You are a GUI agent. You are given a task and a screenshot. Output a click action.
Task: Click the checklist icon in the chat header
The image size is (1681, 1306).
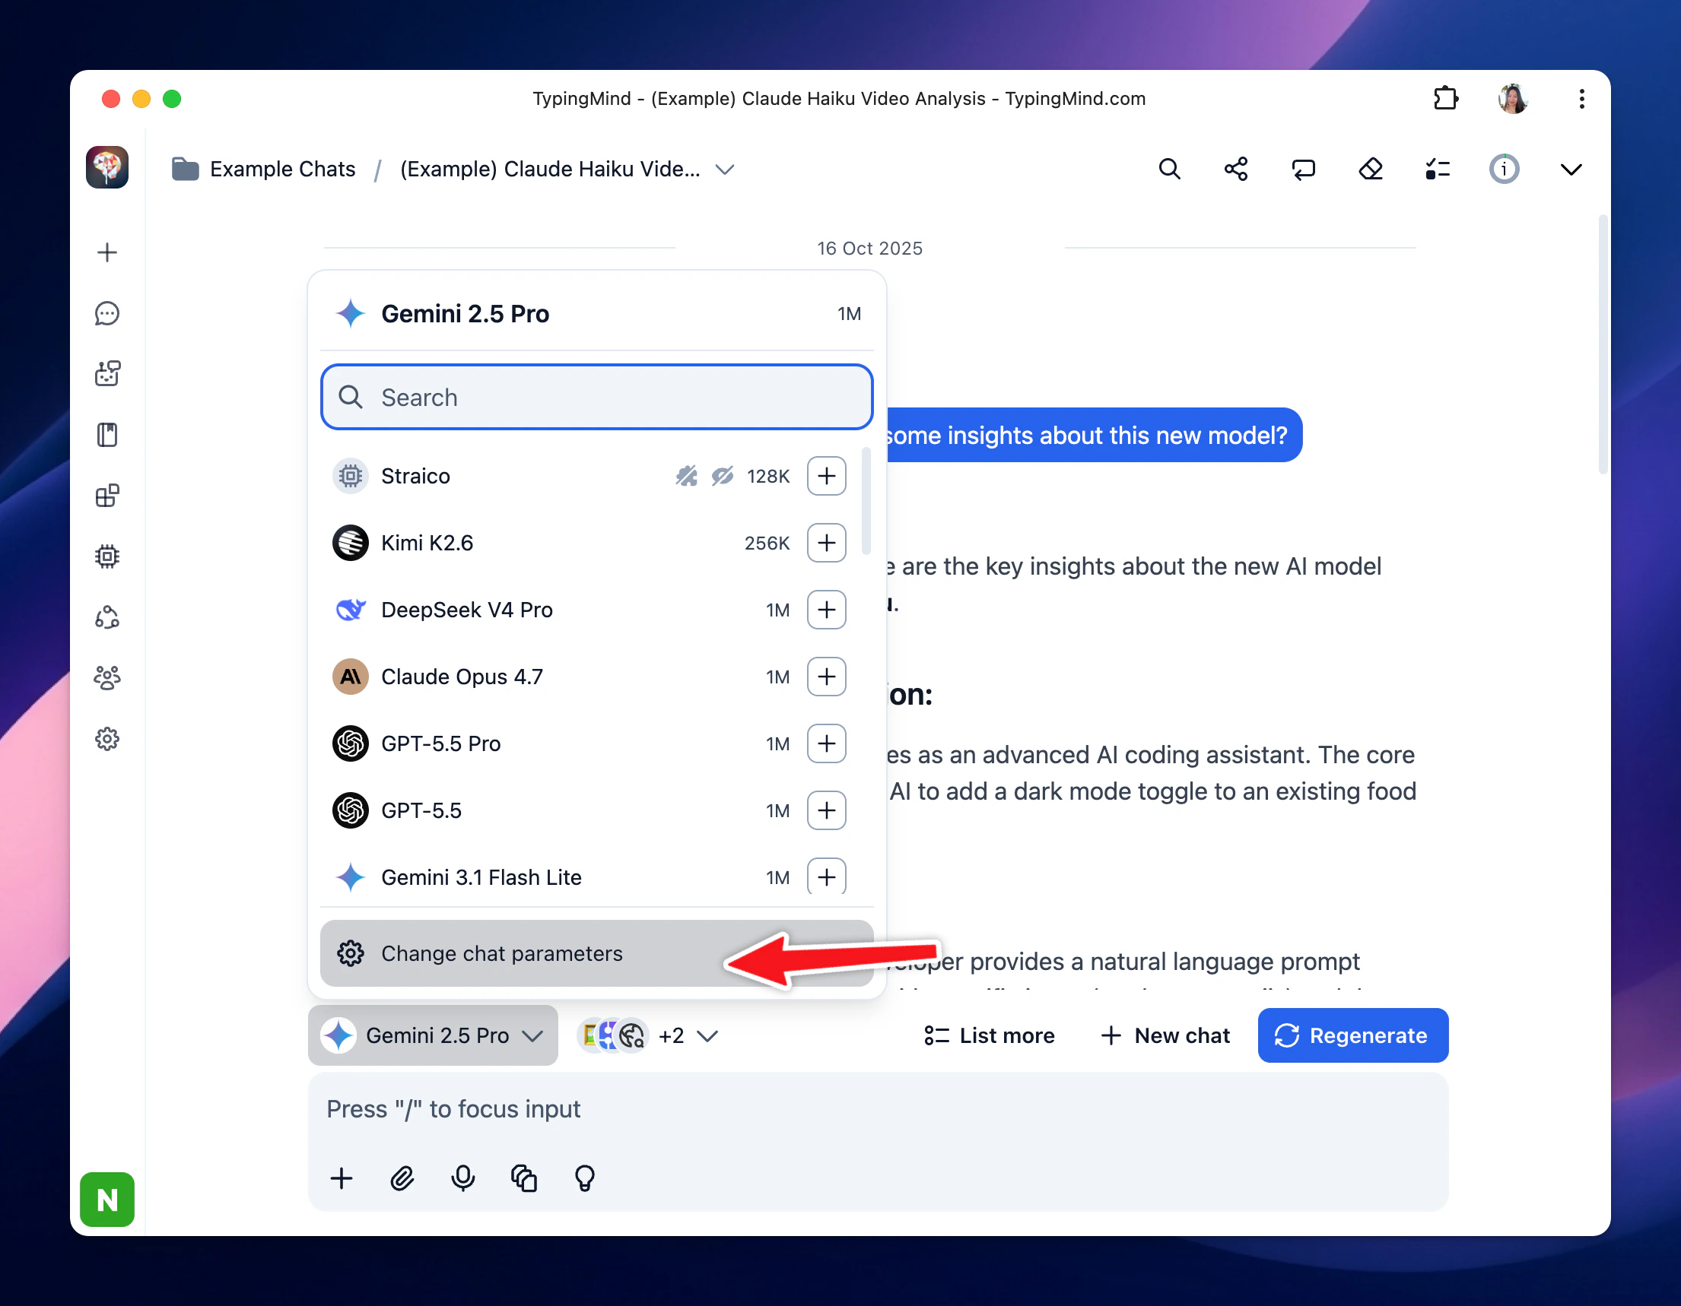click(x=1437, y=169)
